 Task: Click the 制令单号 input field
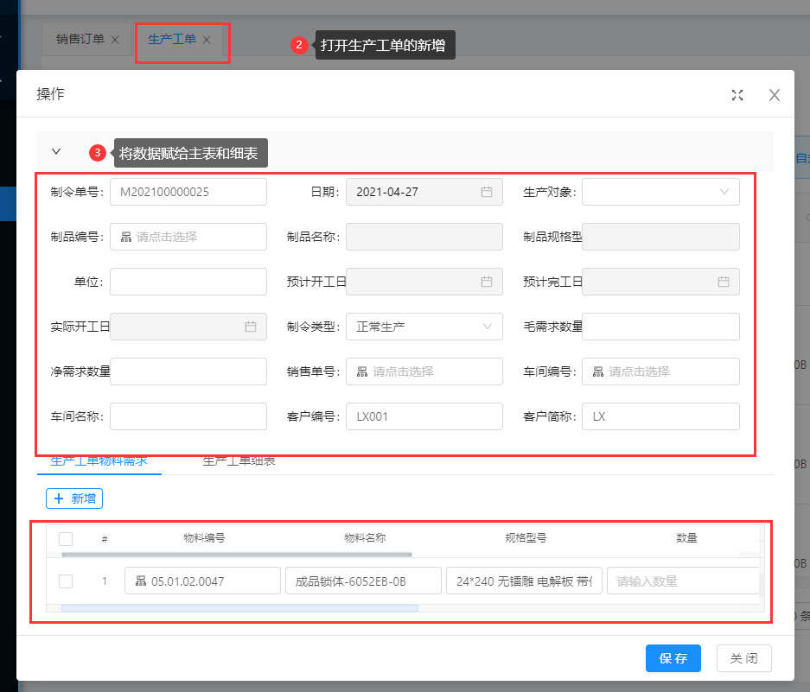tap(188, 192)
